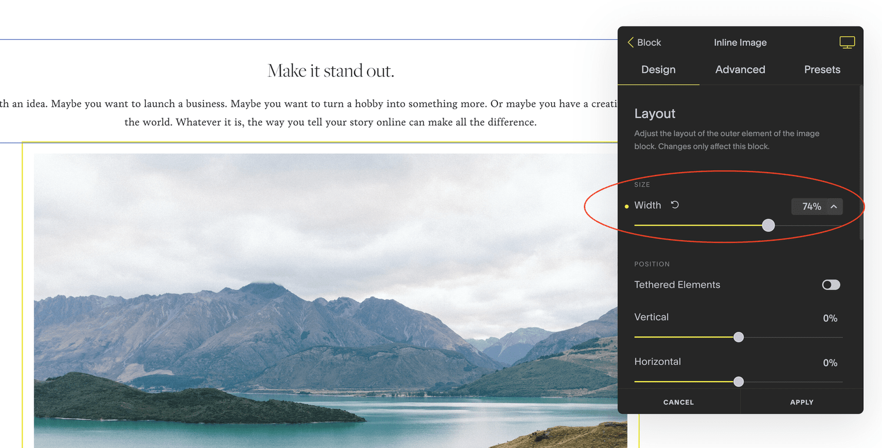Open desktop preview via the monitor icon

pos(847,42)
